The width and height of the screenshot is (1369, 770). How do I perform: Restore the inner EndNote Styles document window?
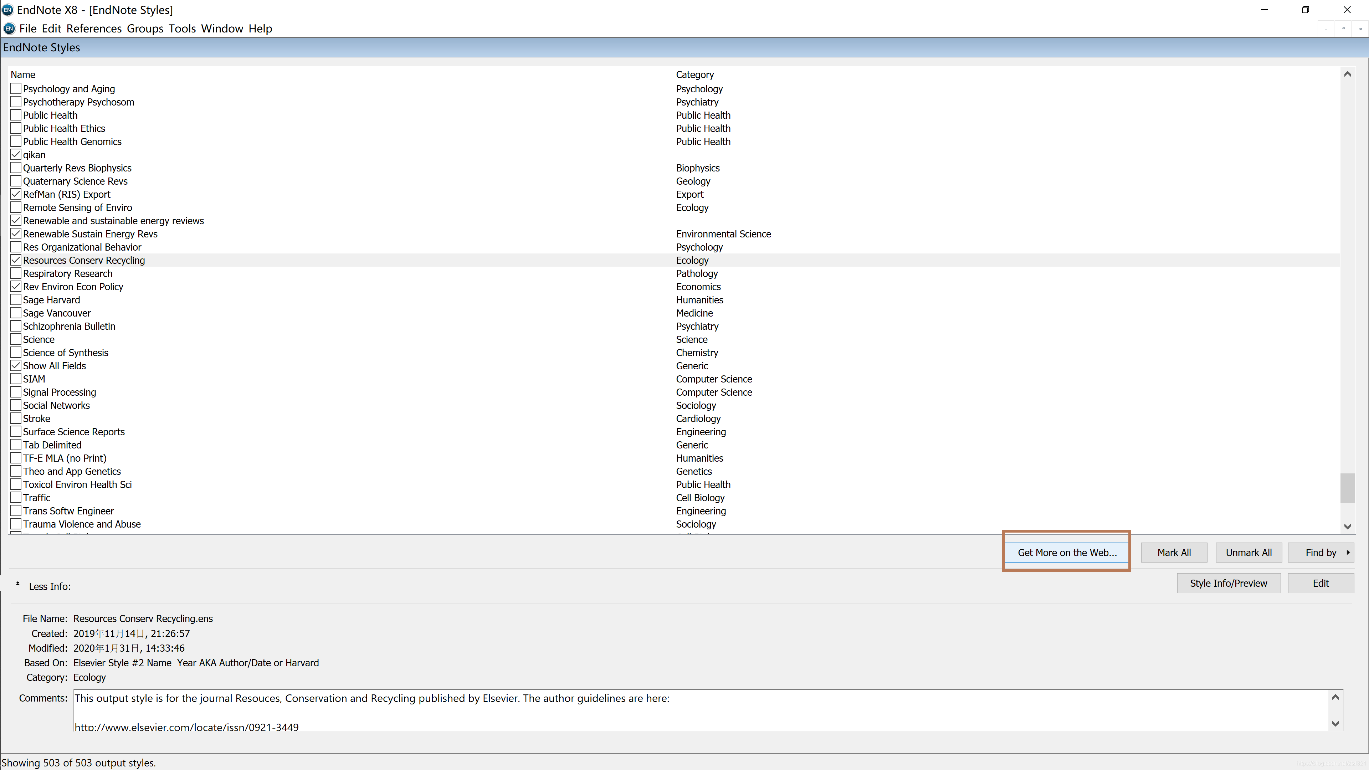pos(1343,29)
